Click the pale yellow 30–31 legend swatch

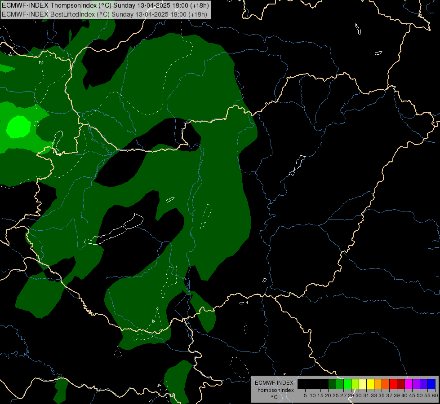coord(363,384)
